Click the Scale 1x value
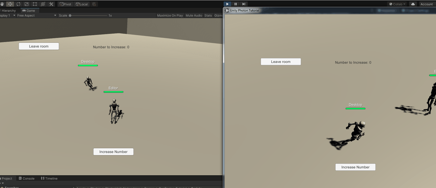Screen dimensions: 436x188 [x=110, y=16]
